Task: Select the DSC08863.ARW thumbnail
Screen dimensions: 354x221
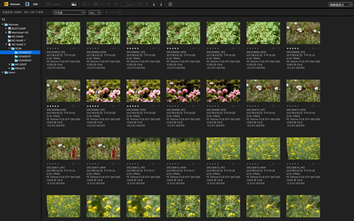Action: pyautogui.click(x=103, y=33)
